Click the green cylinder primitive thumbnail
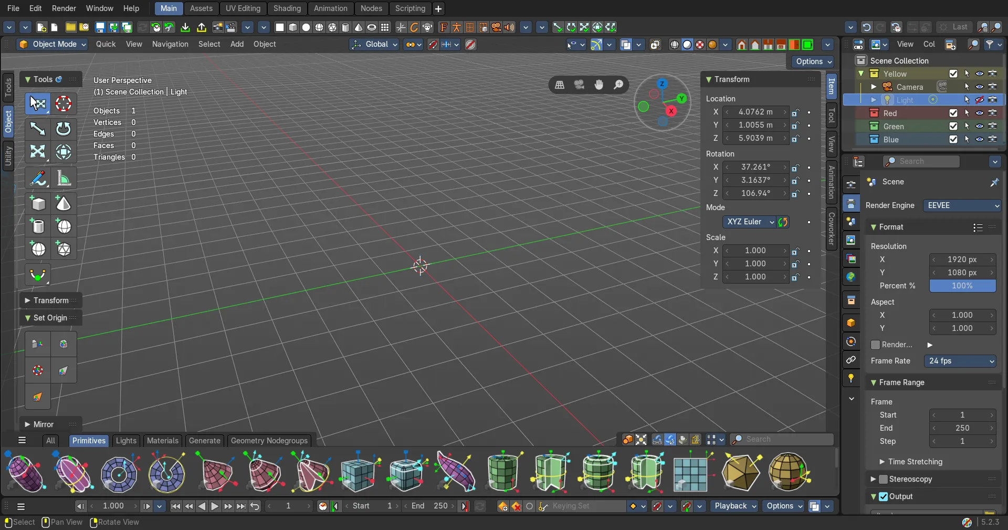The image size is (1008, 530). click(503, 472)
